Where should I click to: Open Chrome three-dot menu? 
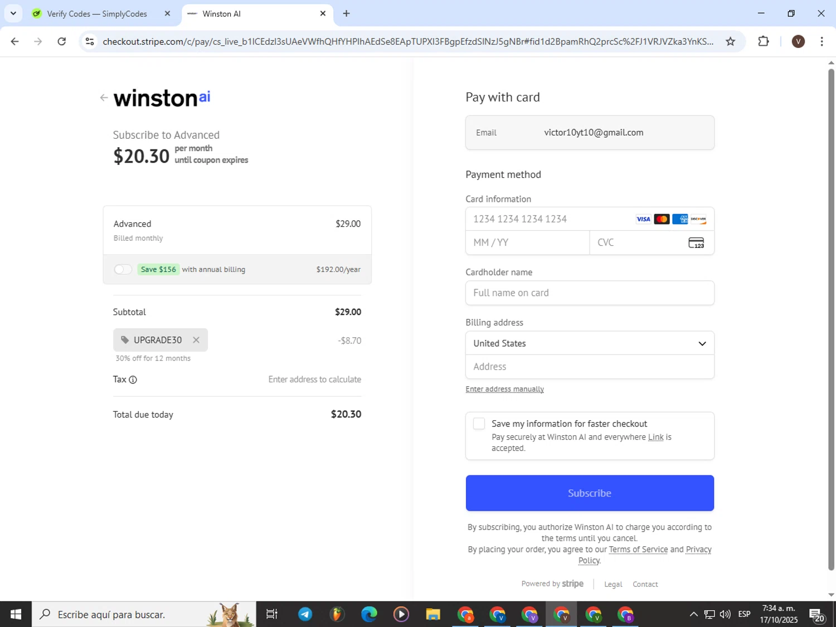(x=822, y=41)
